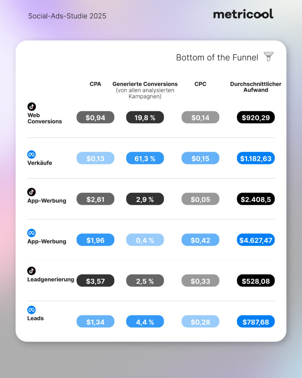The image size is (302, 378).
Task: Click the light blue $0,28 pill
Action: click(x=200, y=322)
